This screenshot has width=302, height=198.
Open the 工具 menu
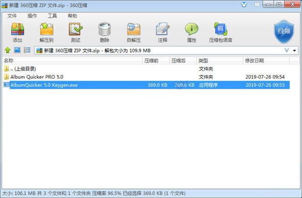coord(52,16)
